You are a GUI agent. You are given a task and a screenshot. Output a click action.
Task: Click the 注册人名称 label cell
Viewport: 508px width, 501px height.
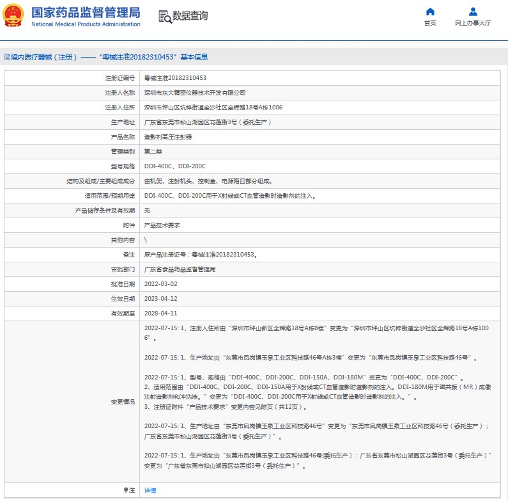[72, 93]
